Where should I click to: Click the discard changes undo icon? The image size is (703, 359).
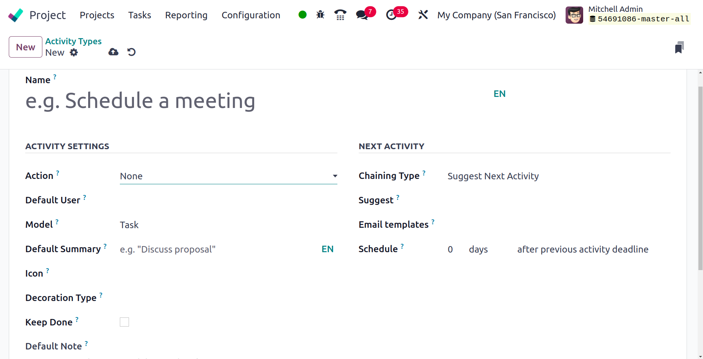[132, 52]
